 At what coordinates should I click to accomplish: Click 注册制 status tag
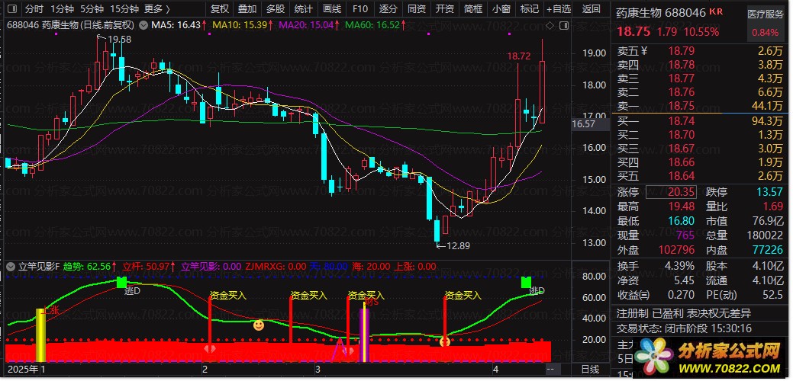632,313
